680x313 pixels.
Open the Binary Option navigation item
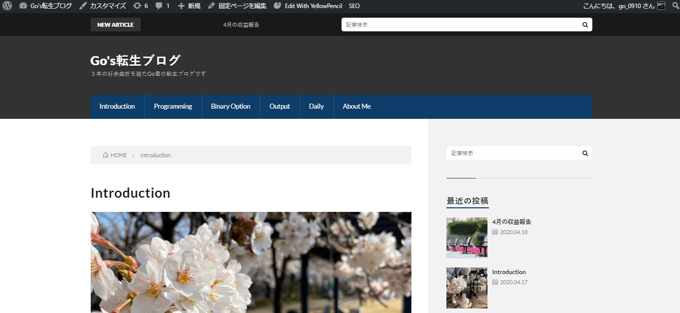[231, 107]
